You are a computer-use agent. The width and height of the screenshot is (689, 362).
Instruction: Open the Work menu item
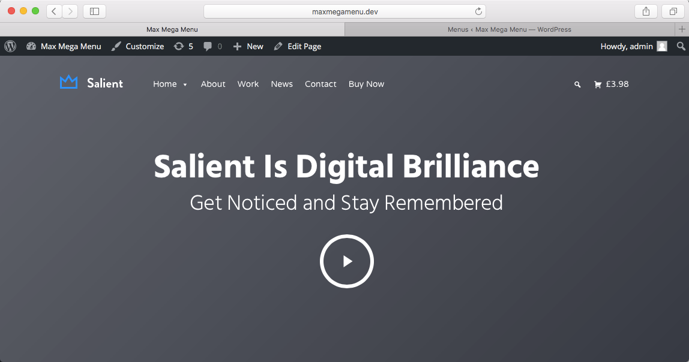click(x=248, y=84)
